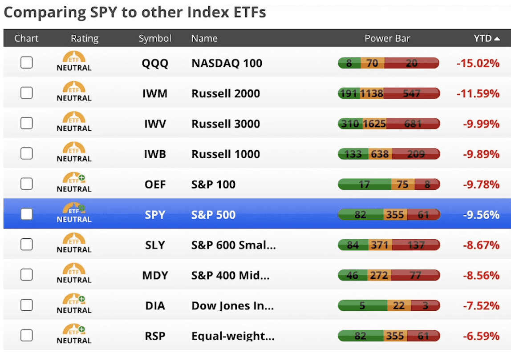Open the MDY symbol link
This screenshot has width=511, height=353.
tap(155, 275)
